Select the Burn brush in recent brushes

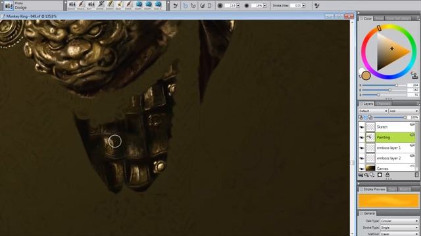(91, 5)
